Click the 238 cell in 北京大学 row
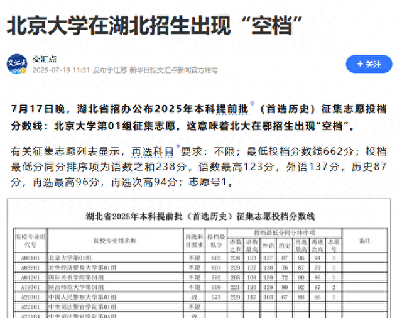Viewport: 402px width, 318px height. point(236,258)
